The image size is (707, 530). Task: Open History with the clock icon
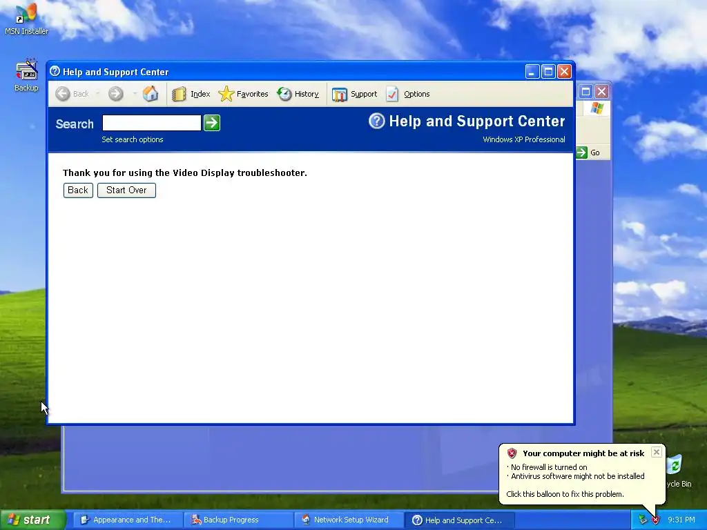(x=284, y=94)
